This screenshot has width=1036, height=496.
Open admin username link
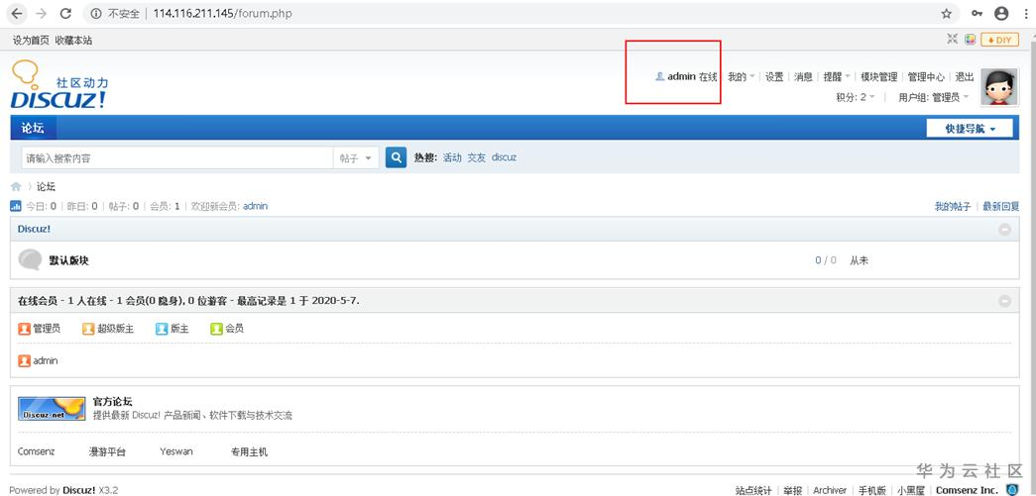coord(680,76)
